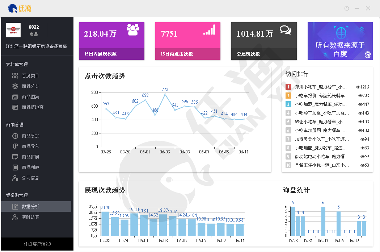Screen dimensions: 380x252
Task: Click the 15日内展现次数 purple card
Action: pyautogui.click(x=111, y=41)
